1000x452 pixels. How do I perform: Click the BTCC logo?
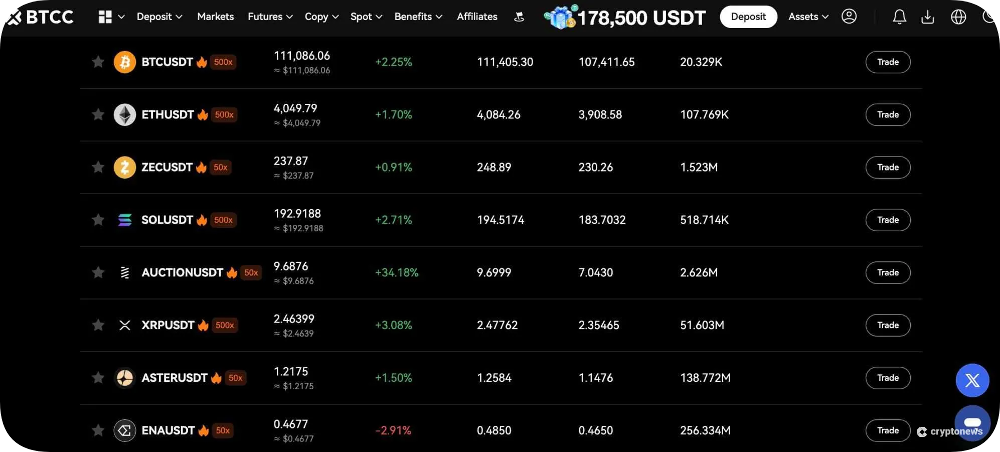coord(39,17)
